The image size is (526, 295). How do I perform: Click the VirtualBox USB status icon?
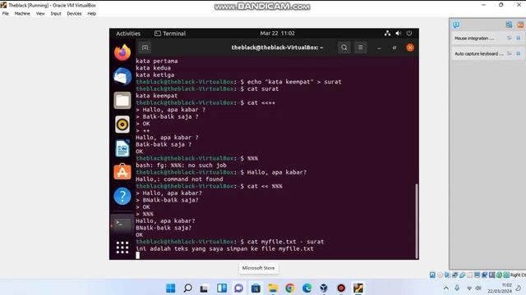pyautogui.click(x=462, y=275)
